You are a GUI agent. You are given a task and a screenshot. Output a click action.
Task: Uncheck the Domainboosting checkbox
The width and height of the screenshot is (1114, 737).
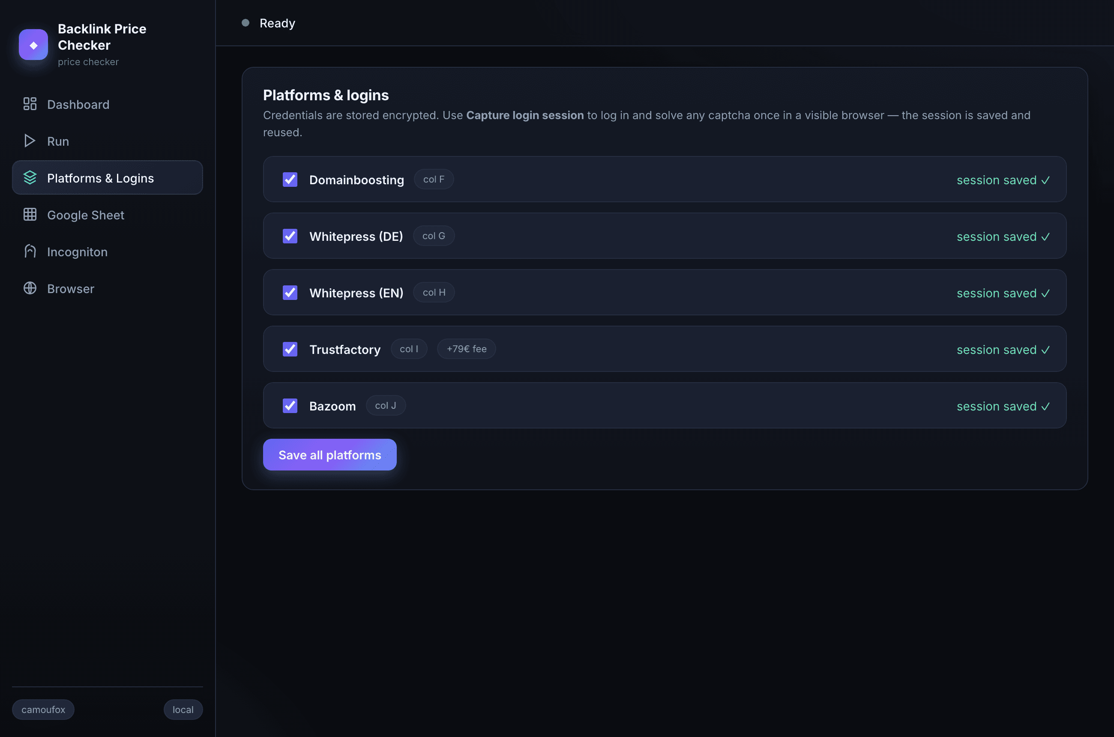pyautogui.click(x=290, y=180)
